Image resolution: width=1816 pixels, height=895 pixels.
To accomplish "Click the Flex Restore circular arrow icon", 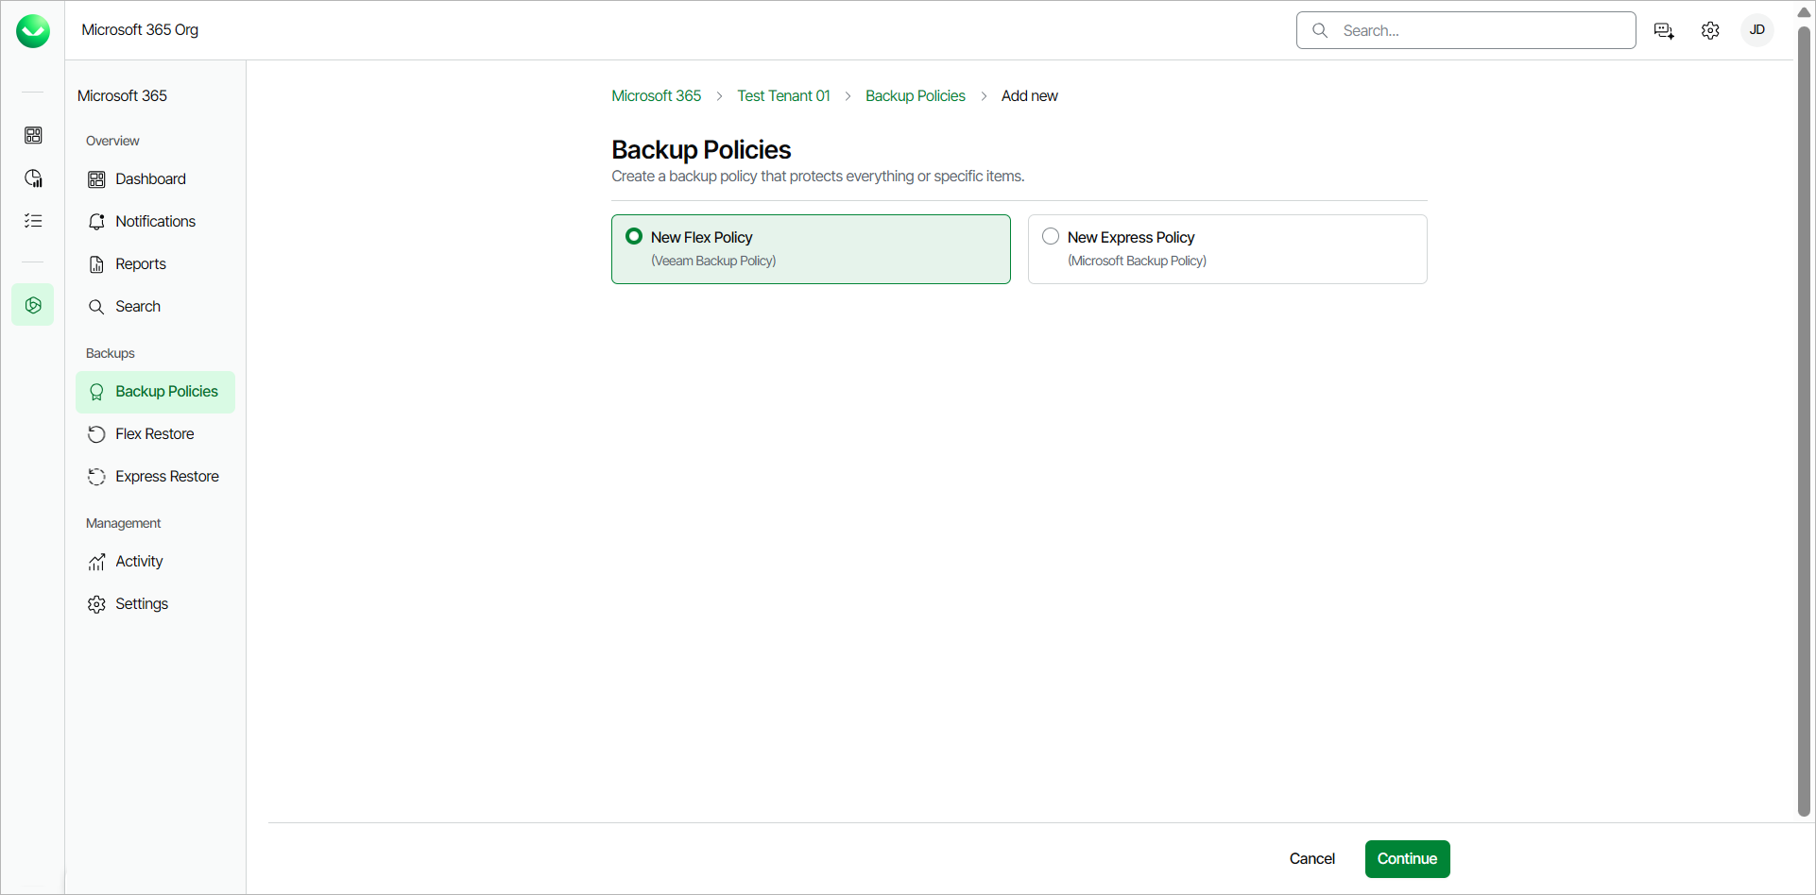I will coord(96,434).
